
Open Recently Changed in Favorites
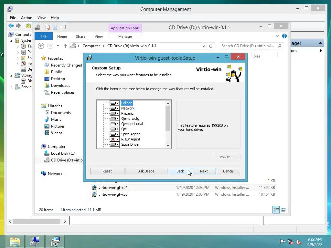[63, 65]
